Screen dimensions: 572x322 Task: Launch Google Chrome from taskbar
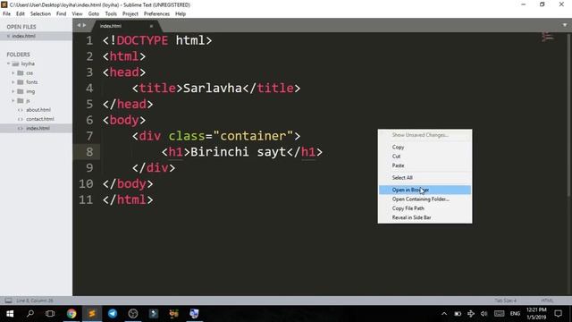[71, 314]
